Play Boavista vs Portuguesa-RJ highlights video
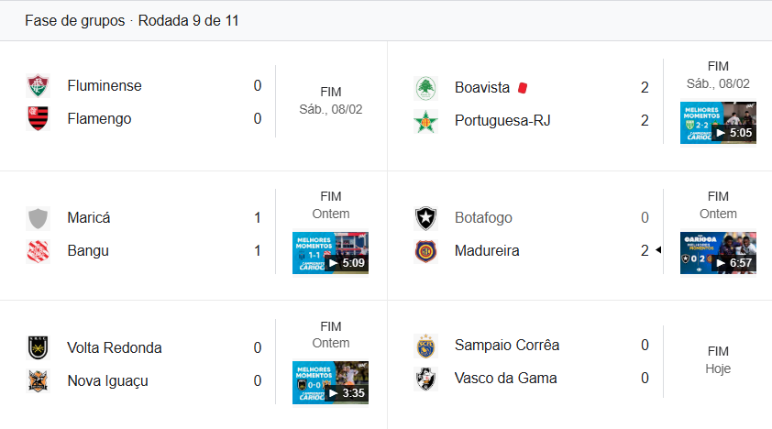 [718, 123]
